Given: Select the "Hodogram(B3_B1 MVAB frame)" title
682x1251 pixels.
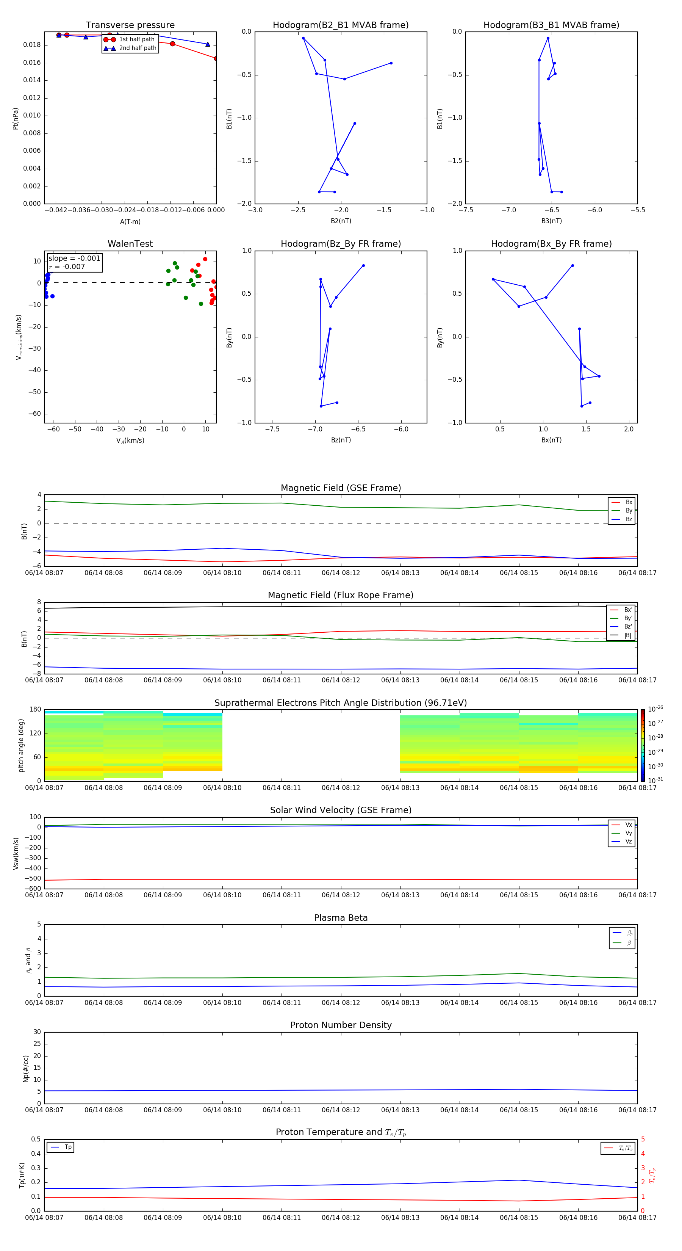Looking at the screenshot, I should [x=551, y=25].
